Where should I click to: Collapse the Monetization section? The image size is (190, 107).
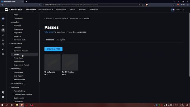point(10,44)
